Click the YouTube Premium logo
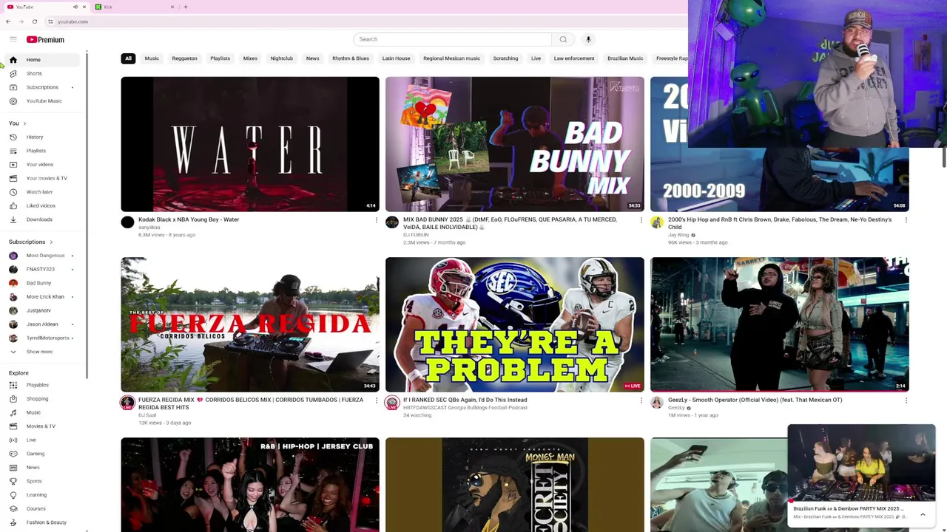The width and height of the screenshot is (947, 532). pyautogui.click(x=45, y=39)
